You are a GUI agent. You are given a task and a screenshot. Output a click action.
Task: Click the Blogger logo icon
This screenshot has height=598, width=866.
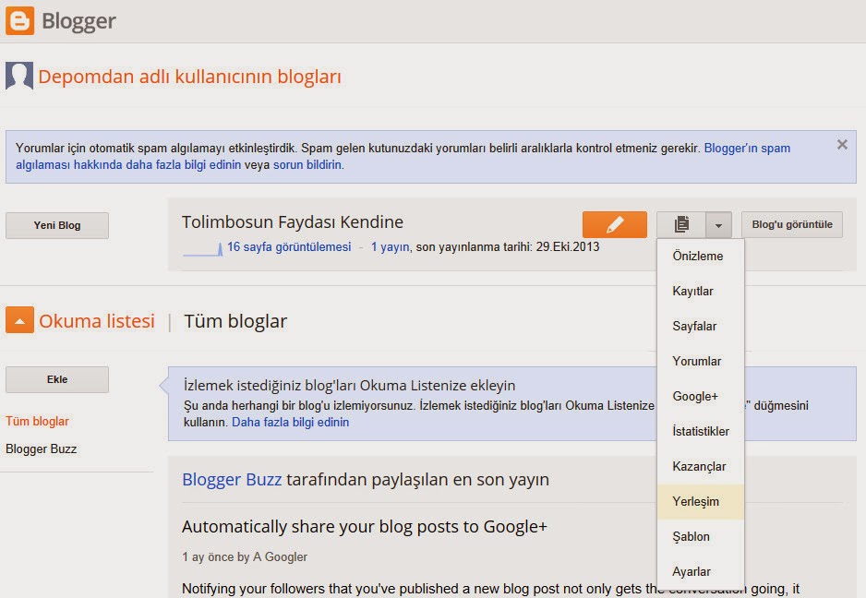pos(18,20)
